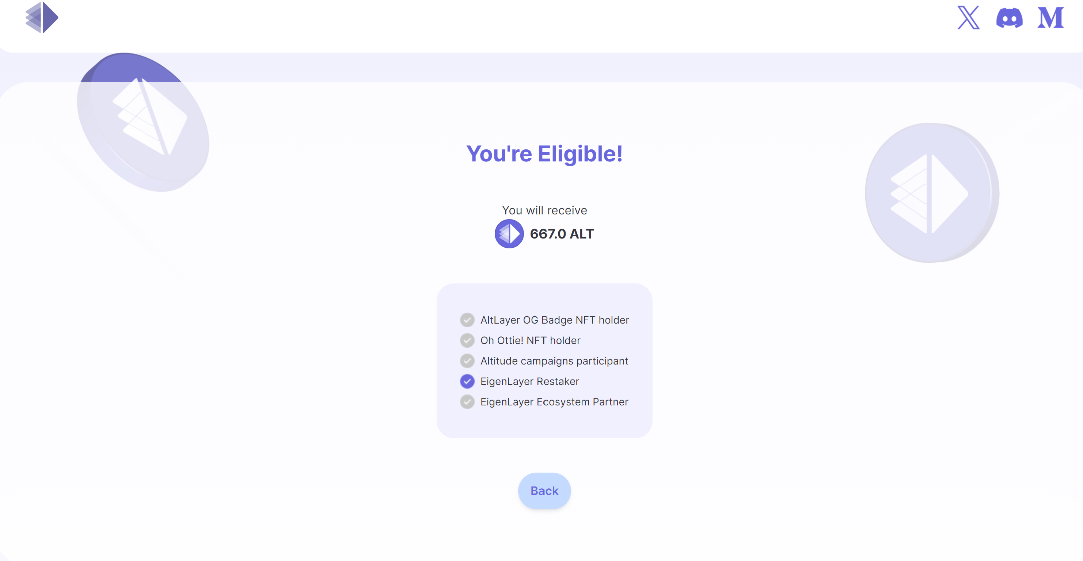Click the "You're Eligible!" heading
This screenshot has width=1083, height=561.
544,153
